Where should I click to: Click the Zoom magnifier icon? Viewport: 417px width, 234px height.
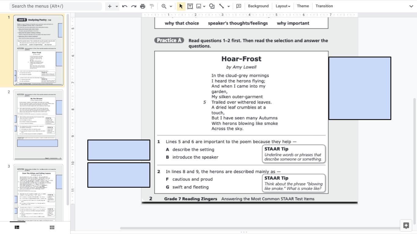tap(164, 6)
